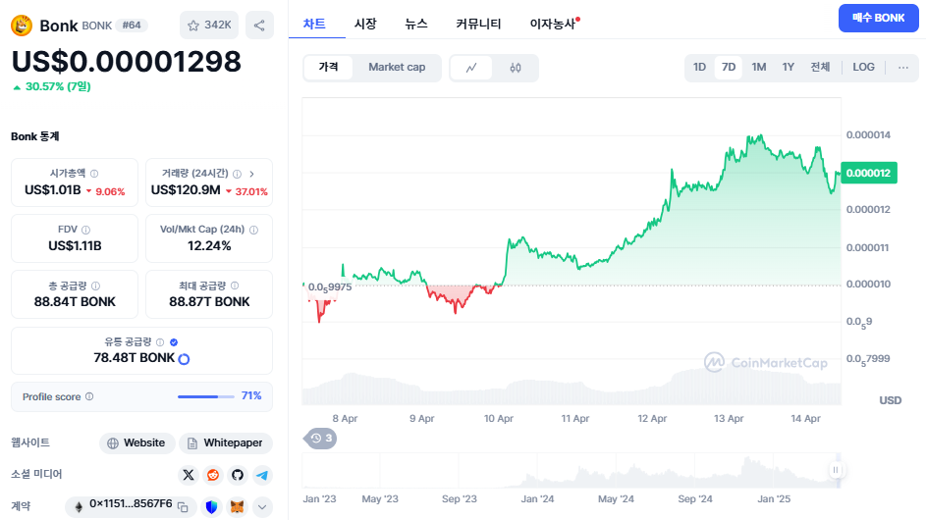Switch to the candlestick chart icon
926x520 pixels.
pyautogui.click(x=516, y=68)
